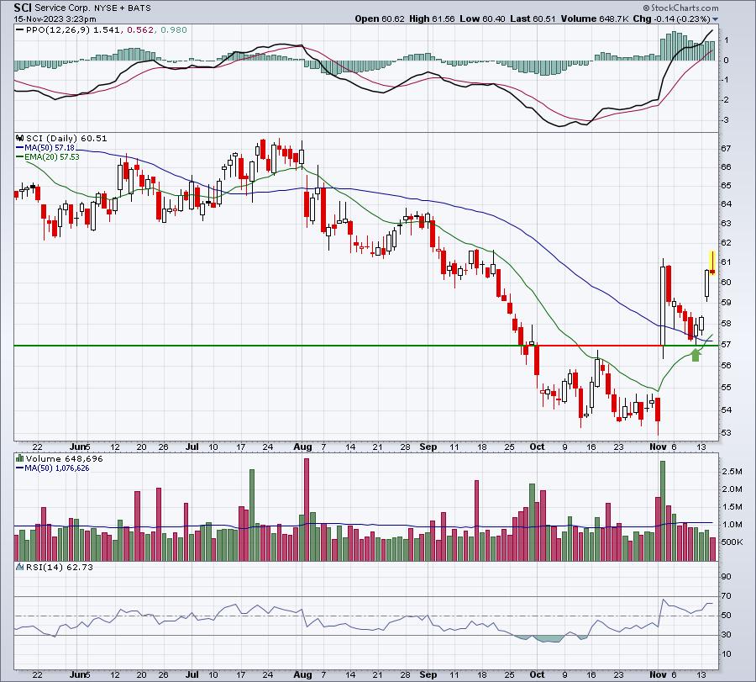Click the PPO(12,26,9) indicator label

tap(58, 30)
